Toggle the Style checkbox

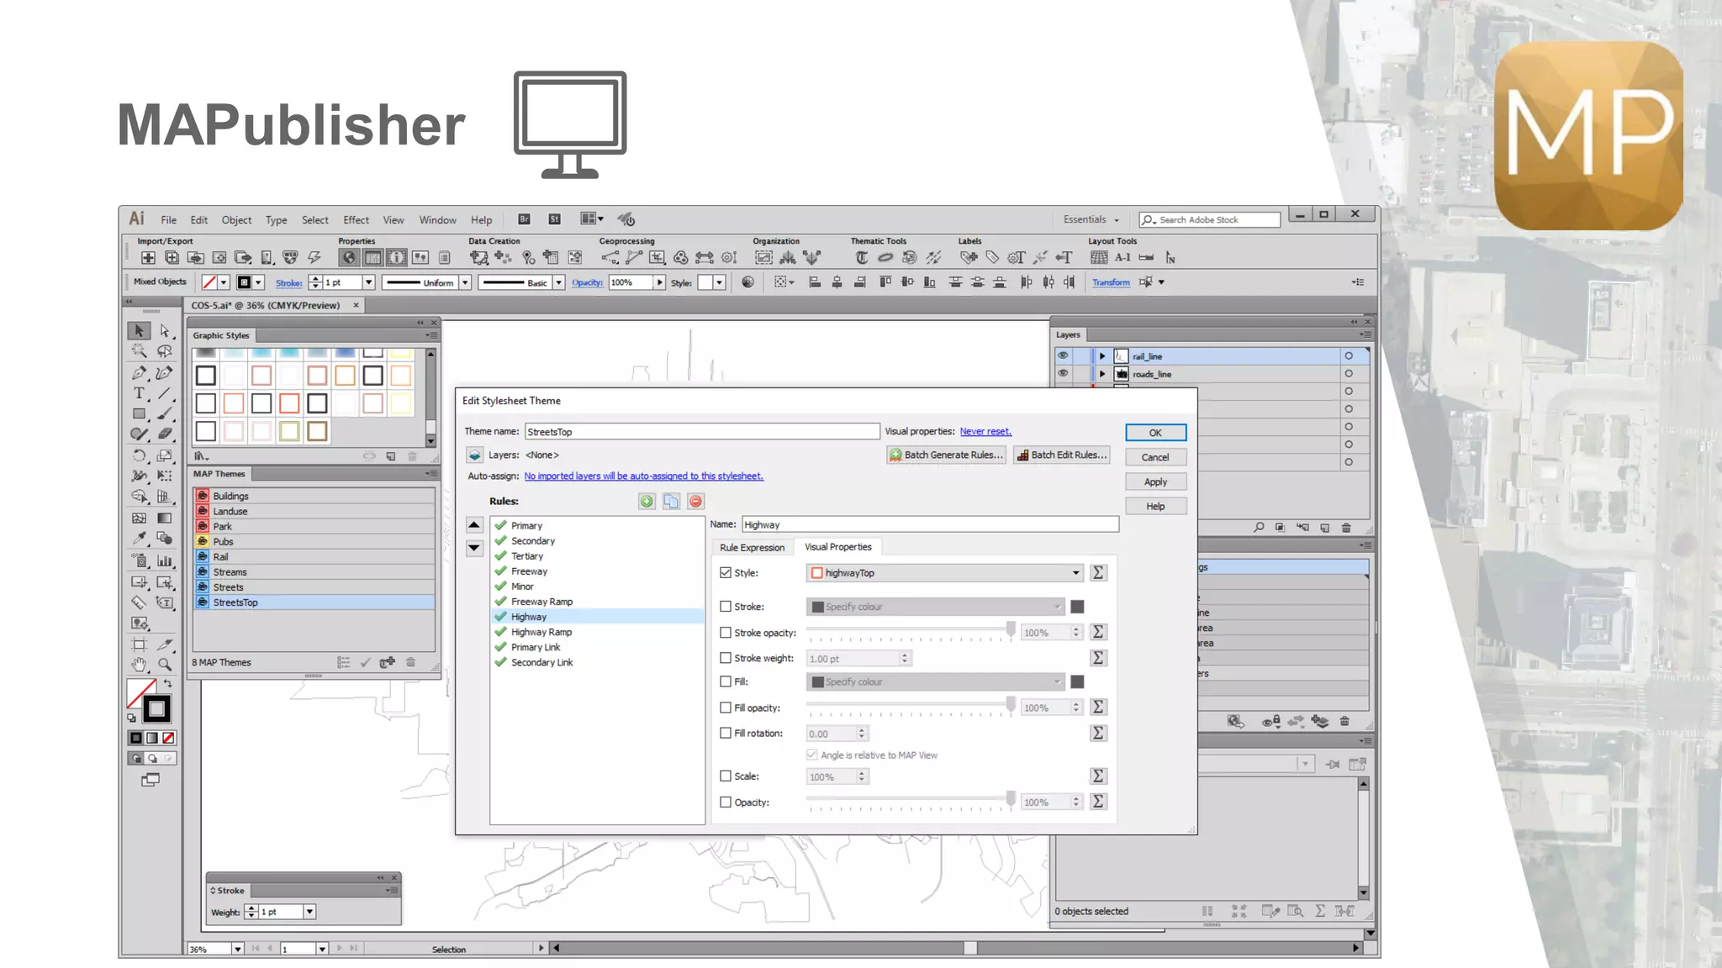tap(726, 573)
